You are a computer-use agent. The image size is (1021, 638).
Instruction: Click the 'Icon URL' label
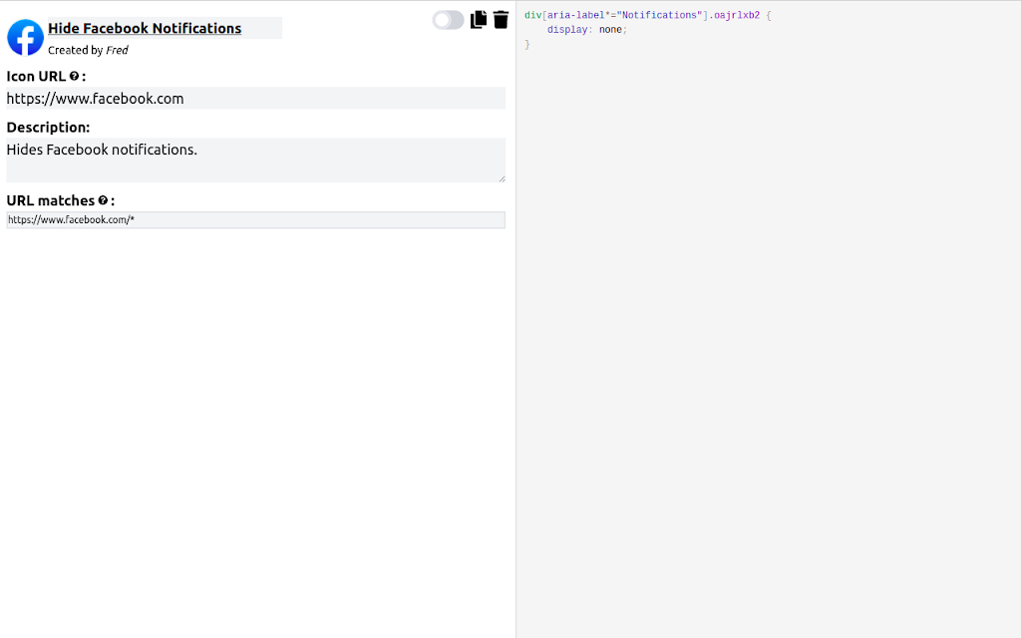36,76
